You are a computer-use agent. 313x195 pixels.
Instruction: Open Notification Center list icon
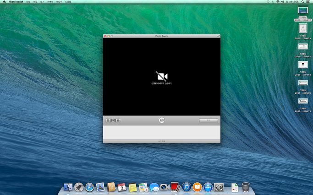coord(308,1)
